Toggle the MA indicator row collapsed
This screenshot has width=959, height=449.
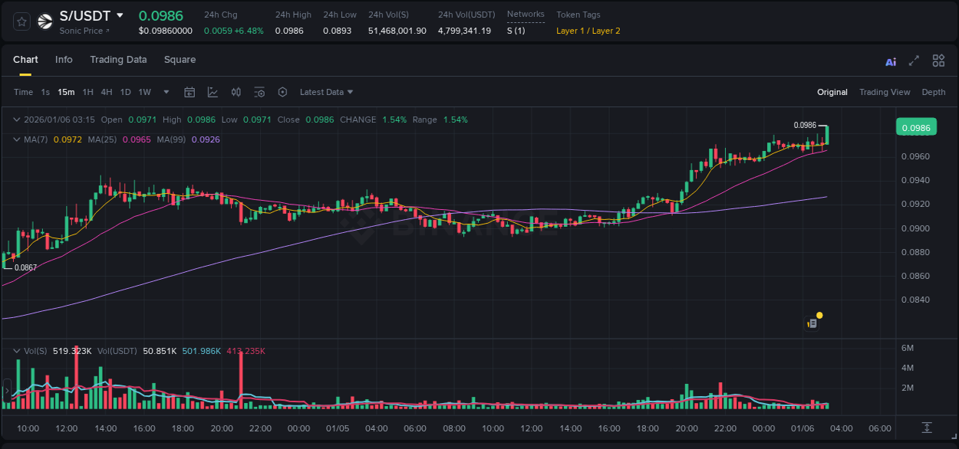17,139
